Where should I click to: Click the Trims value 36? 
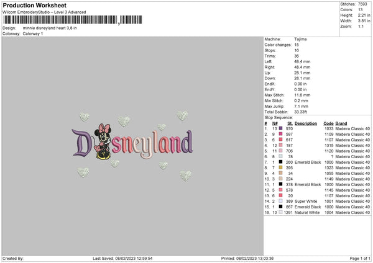click(x=297, y=56)
